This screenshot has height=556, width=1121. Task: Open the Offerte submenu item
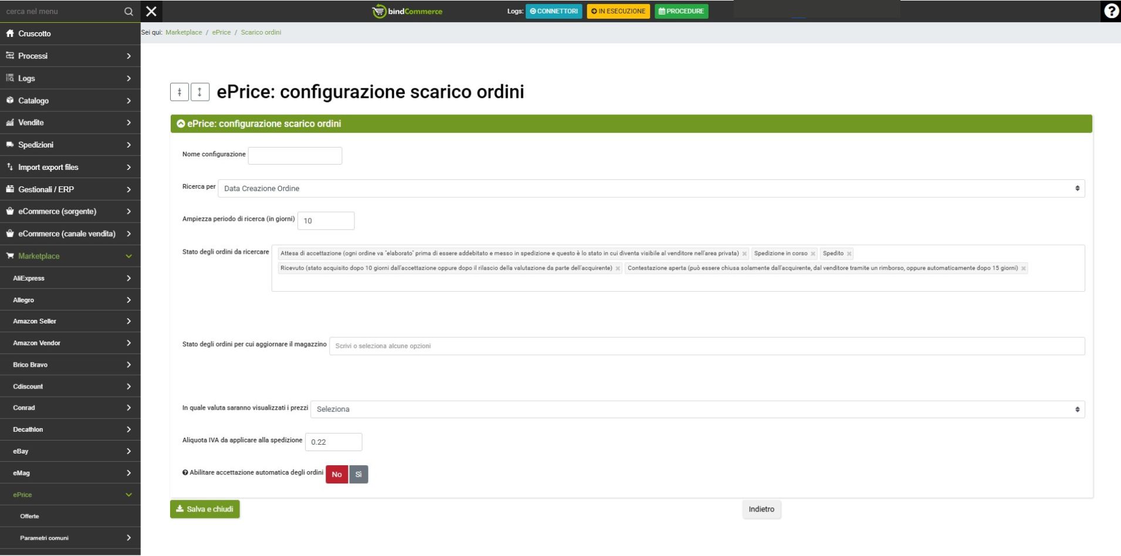(29, 516)
